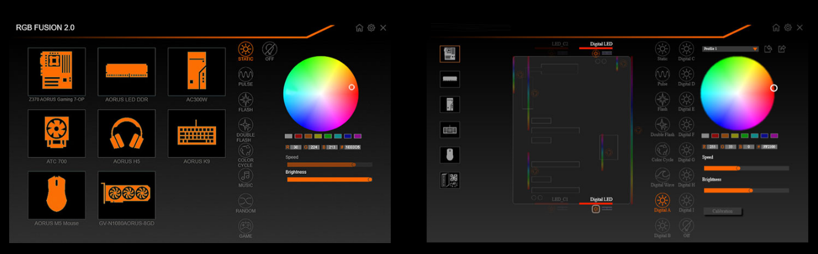Turn lighting OFF in left window
818x254 pixels.
pos(269,52)
